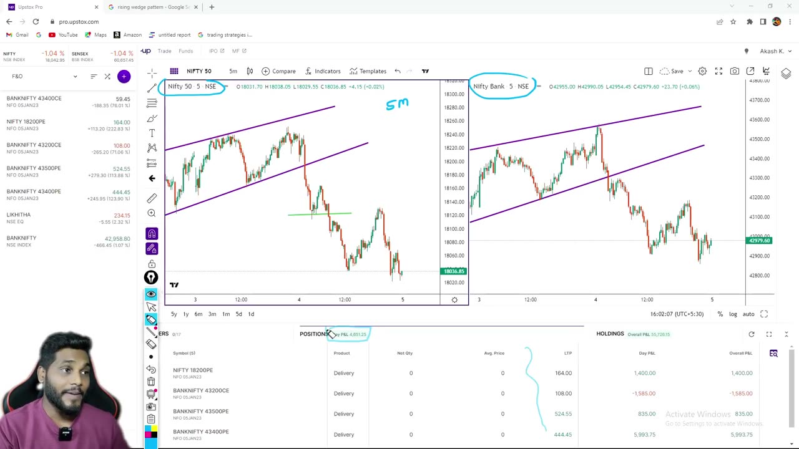
Task: Click NIFTY 18200PE row in positions
Action: pos(462,373)
